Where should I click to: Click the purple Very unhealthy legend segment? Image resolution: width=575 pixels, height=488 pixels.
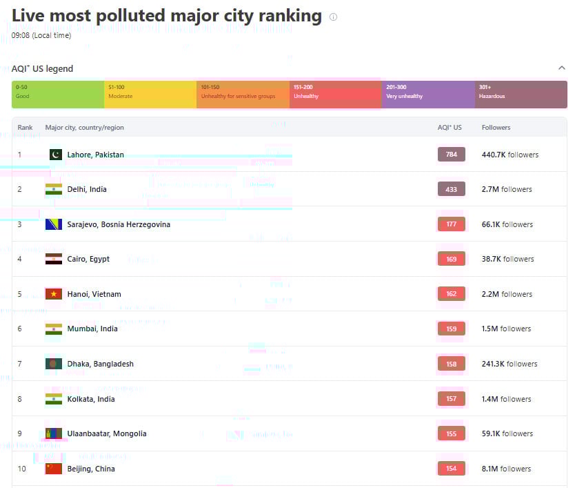tap(427, 95)
